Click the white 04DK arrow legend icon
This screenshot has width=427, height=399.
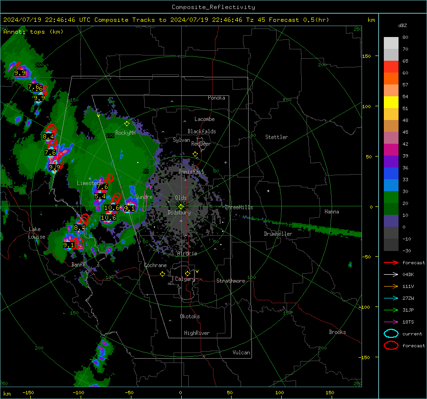(391, 275)
